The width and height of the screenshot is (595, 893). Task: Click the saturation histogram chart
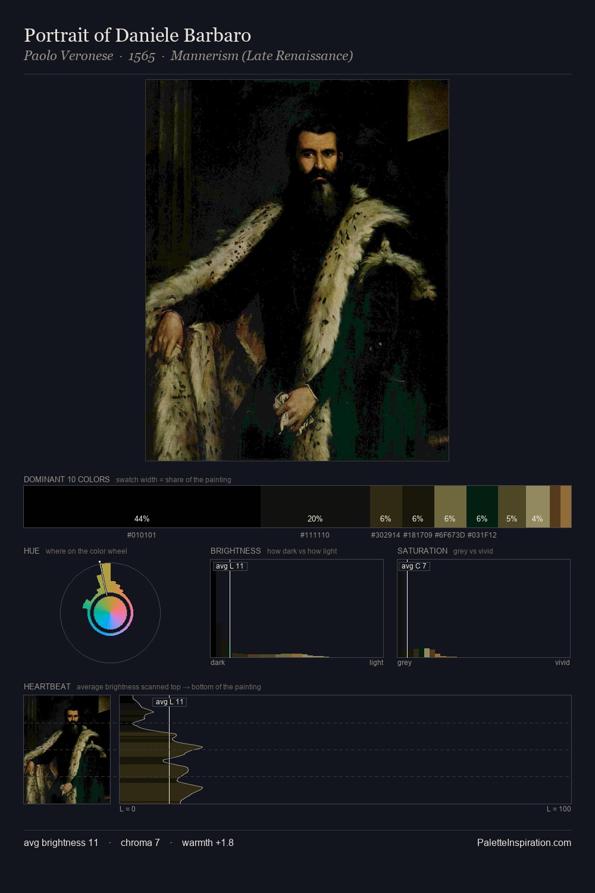(484, 608)
